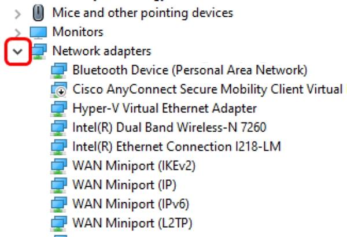Select WAN Miniport (IP) entry

(x=124, y=185)
